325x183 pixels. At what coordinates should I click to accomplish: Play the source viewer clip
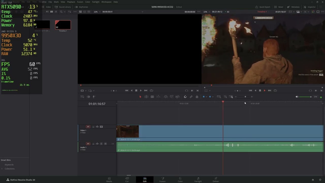pos(141,90)
